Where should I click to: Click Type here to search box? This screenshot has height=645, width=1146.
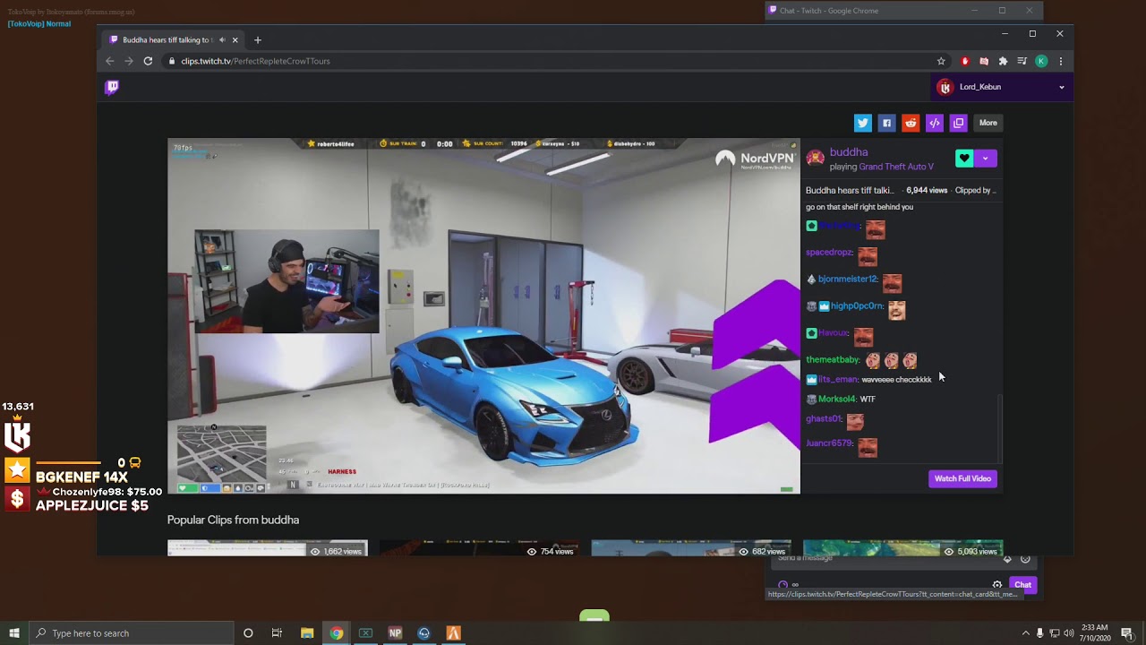[132, 633]
